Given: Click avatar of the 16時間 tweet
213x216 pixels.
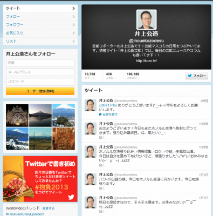Looking at the screenshot, I should [91, 152].
